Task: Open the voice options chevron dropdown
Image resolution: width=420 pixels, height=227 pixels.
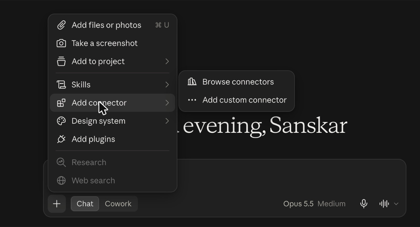Action: click(396, 204)
